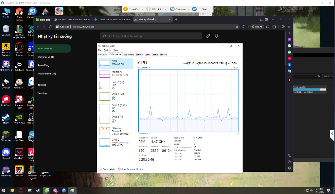335x194 pixels.
Task: Open the green game controller sidebar icon
Action: [289, 52]
